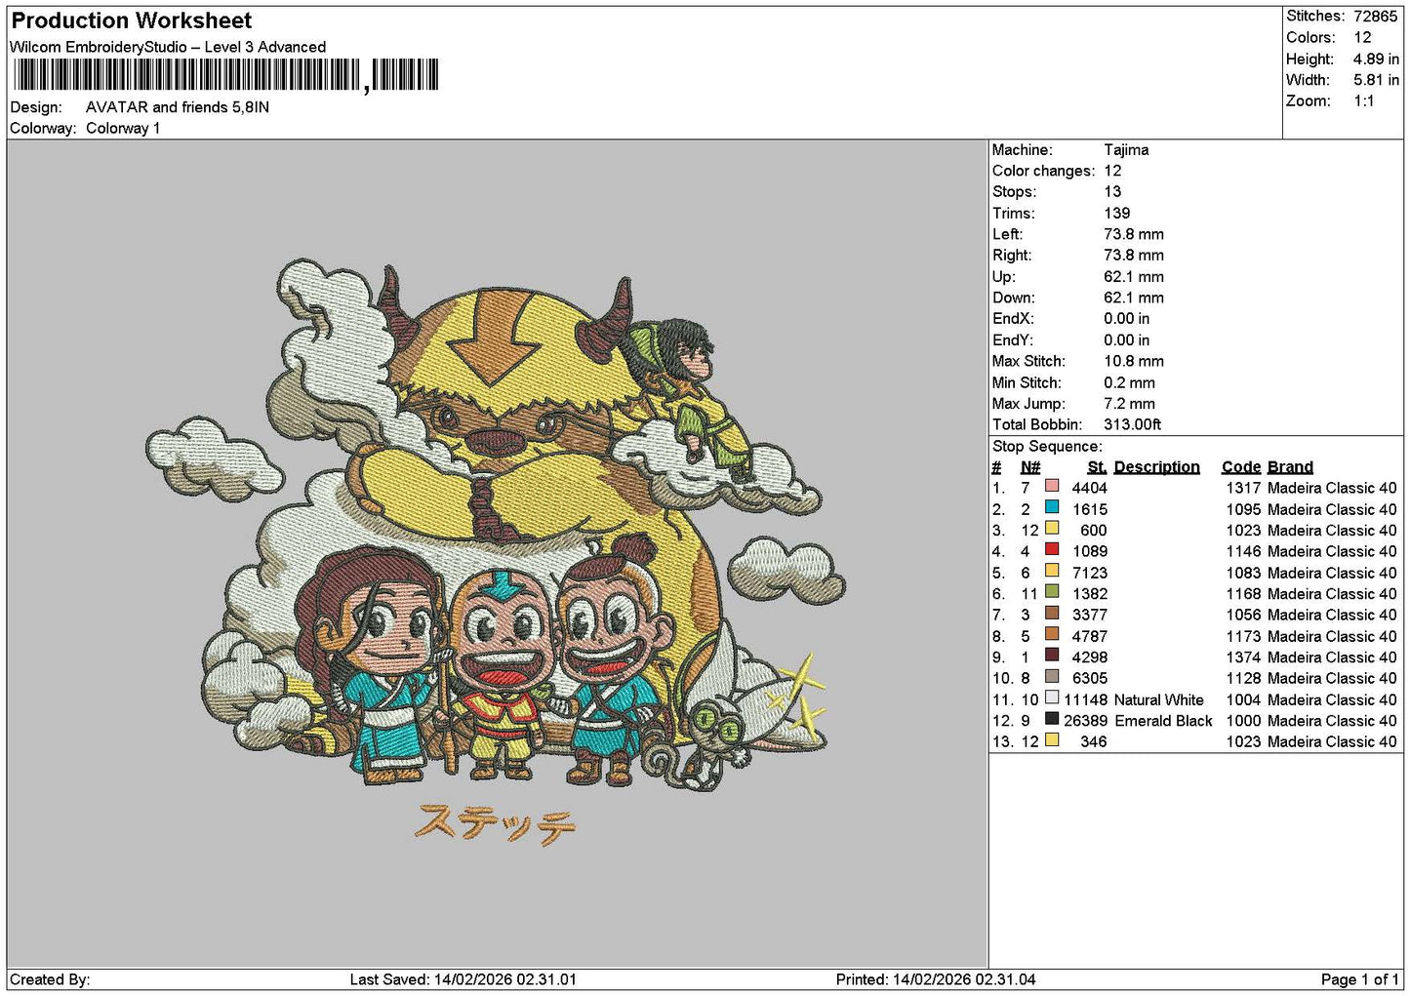The image size is (1410, 996).
Task: Click 'Natural White' description
Action: (x=1159, y=699)
